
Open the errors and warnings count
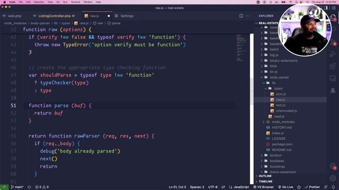click(x=42, y=187)
